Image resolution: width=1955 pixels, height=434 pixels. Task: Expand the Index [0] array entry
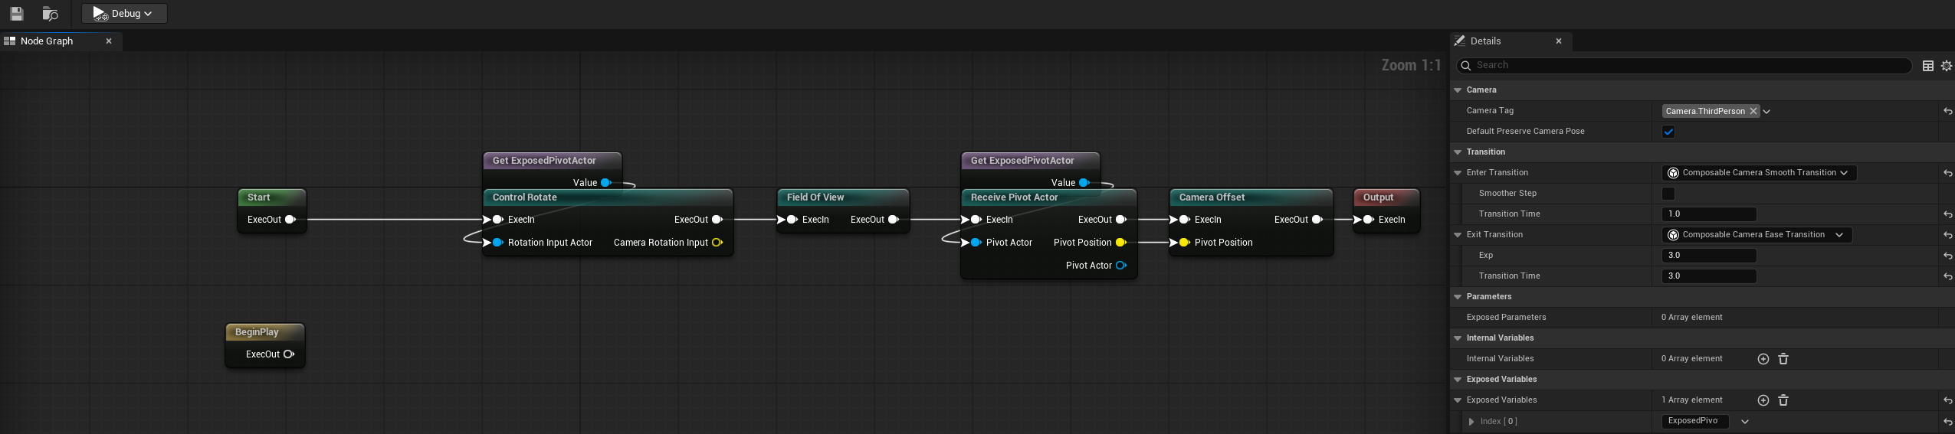(x=1471, y=422)
